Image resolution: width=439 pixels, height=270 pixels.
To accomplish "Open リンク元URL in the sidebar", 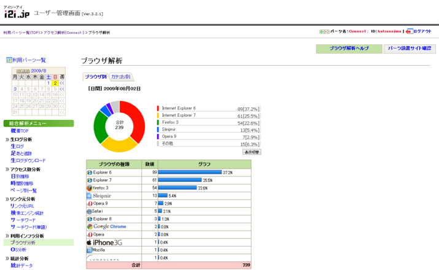I will (22, 206).
